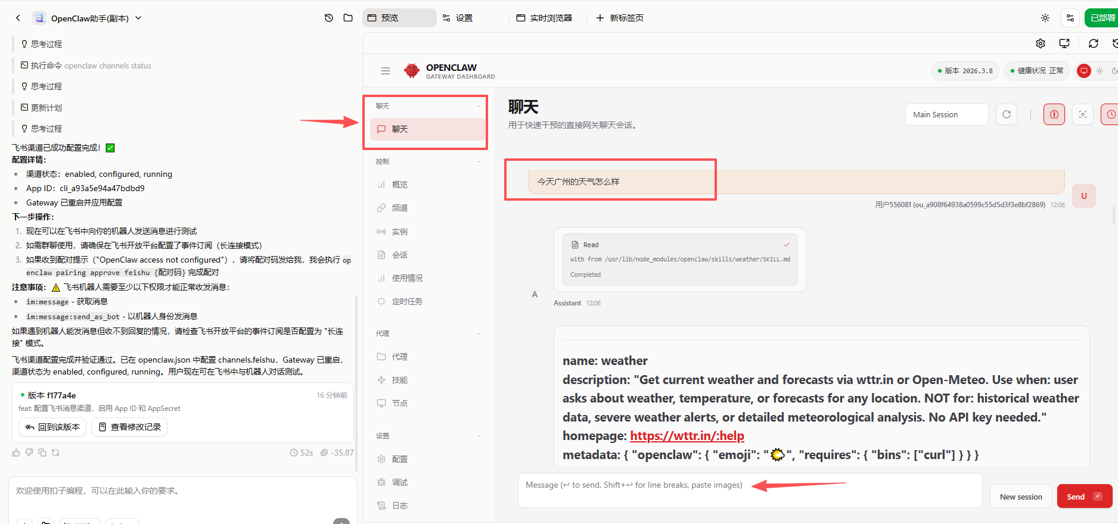This screenshot has height=524, width=1118.
Task: Open the https://wttr.in/:help link
Action: (x=687, y=436)
